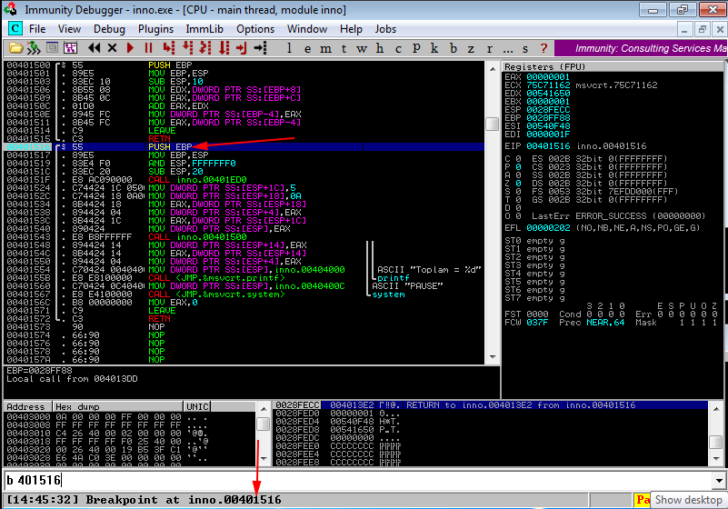Select the EAX register value 00000001

[547, 77]
